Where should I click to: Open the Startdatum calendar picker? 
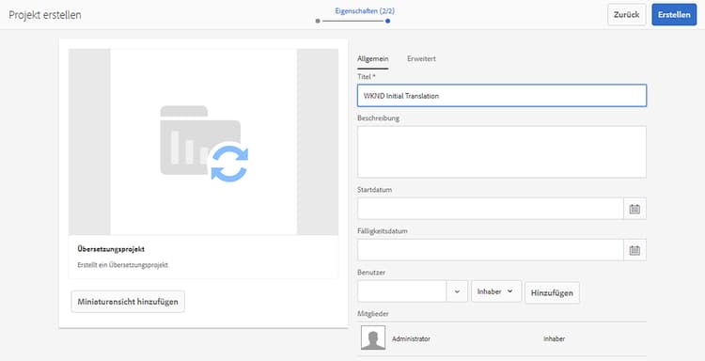[634, 209]
